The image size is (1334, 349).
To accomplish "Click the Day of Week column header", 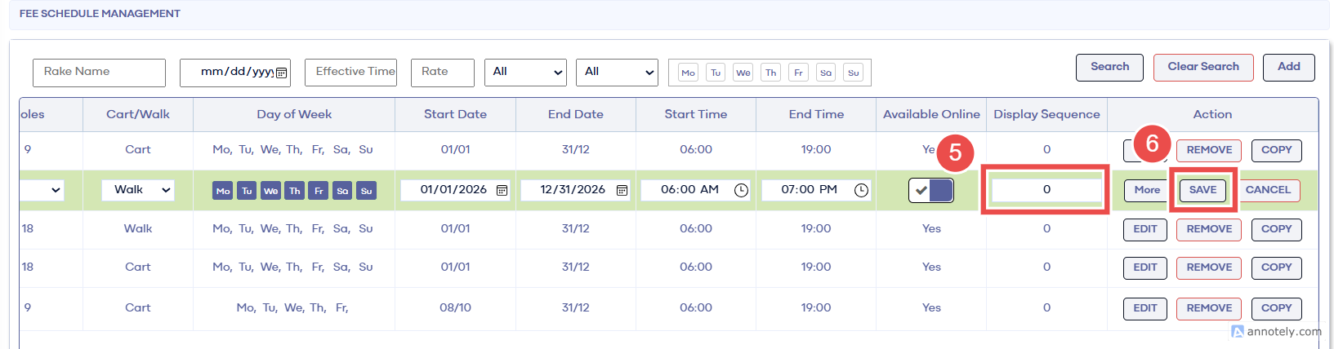I will coord(294,114).
